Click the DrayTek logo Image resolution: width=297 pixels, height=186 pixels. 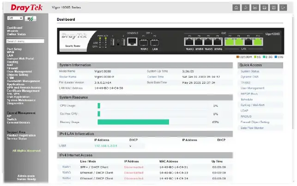[x=26, y=8]
